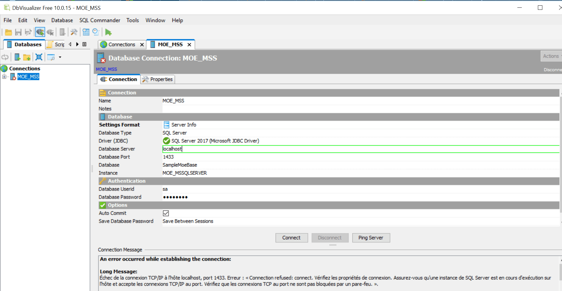
Task: Click the Reload refresh icon in Databases panel
Action: 5,57
